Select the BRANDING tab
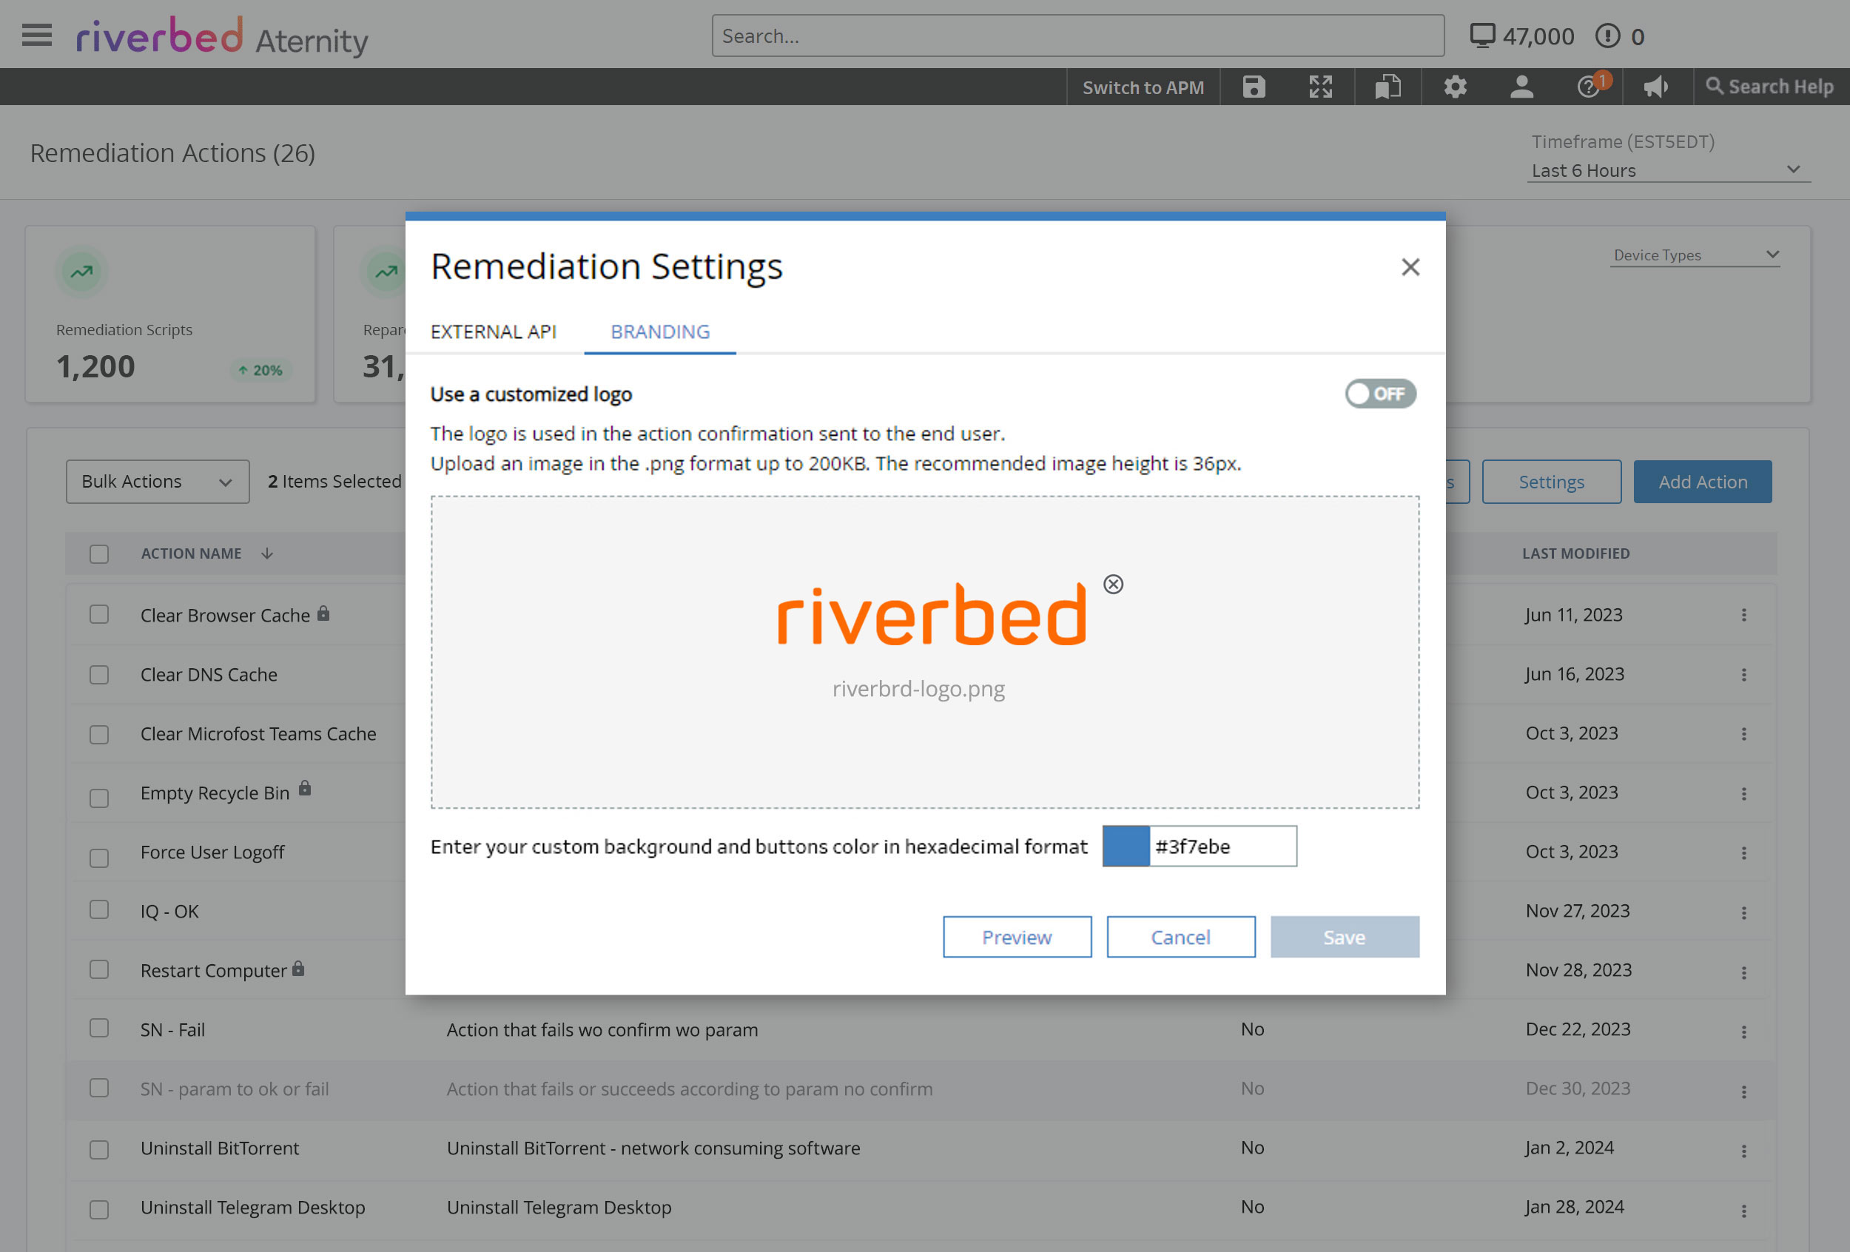Image resolution: width=1850 pixels, height=1252 pixels. pos(660,332)
